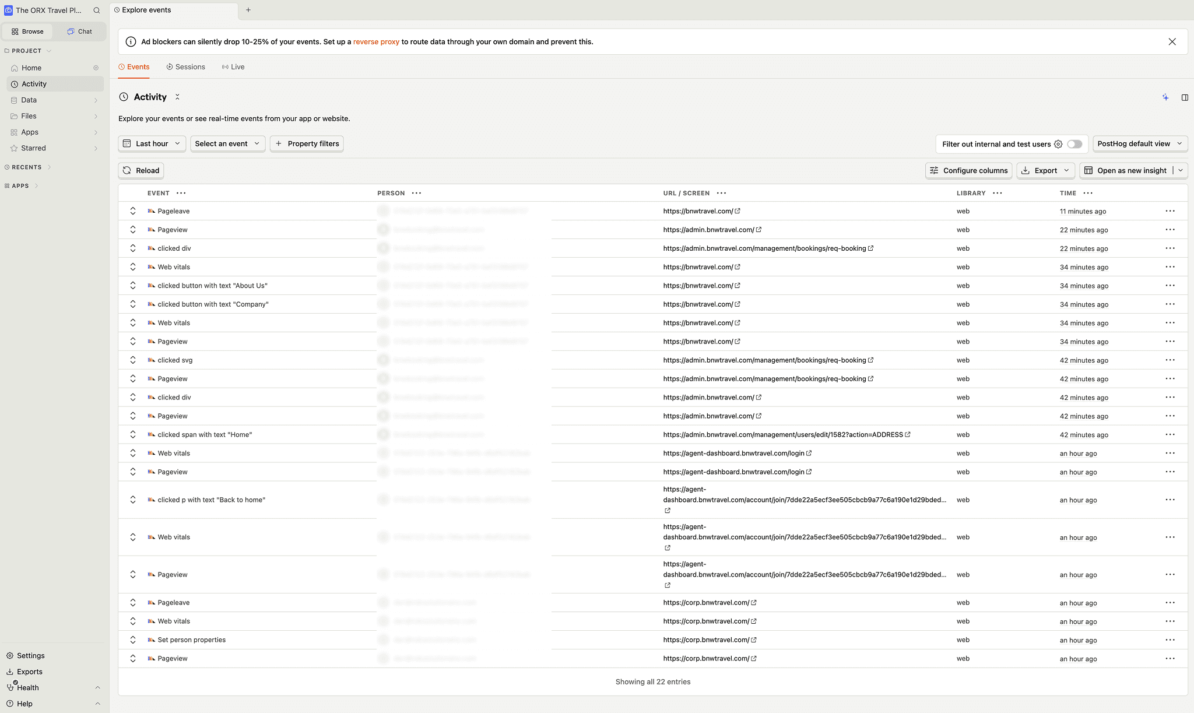
Task: Open row actions menu for first Pageleave event
Action: [1170, 211]
